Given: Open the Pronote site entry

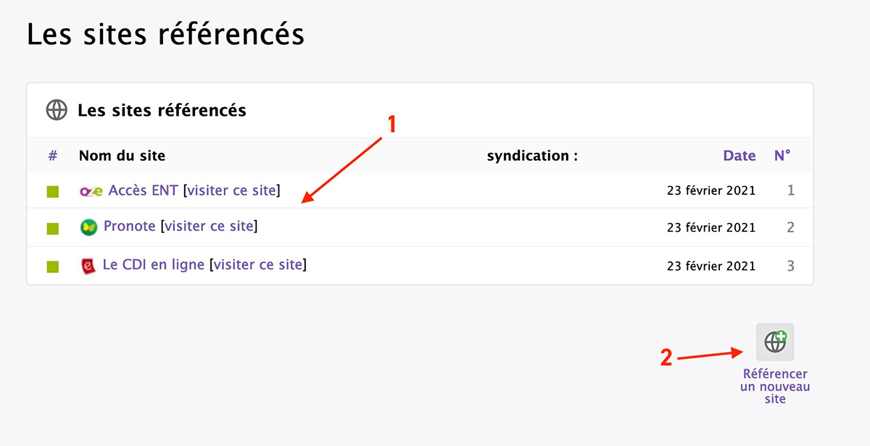Looking at the screenshot, I should (x=129, y=226).
